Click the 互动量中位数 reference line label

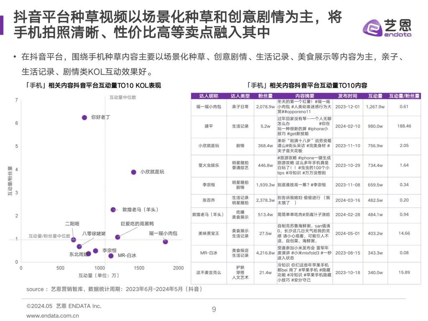[x=122, y=97]
